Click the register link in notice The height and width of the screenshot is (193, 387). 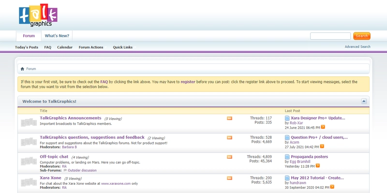(x=188, y=82)
